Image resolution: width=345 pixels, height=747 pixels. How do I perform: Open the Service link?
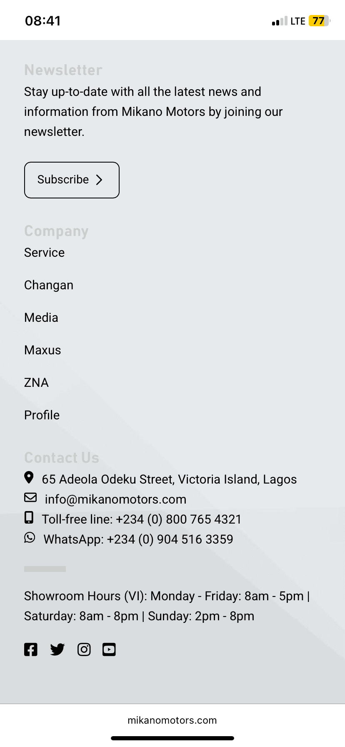click(45, 253)
